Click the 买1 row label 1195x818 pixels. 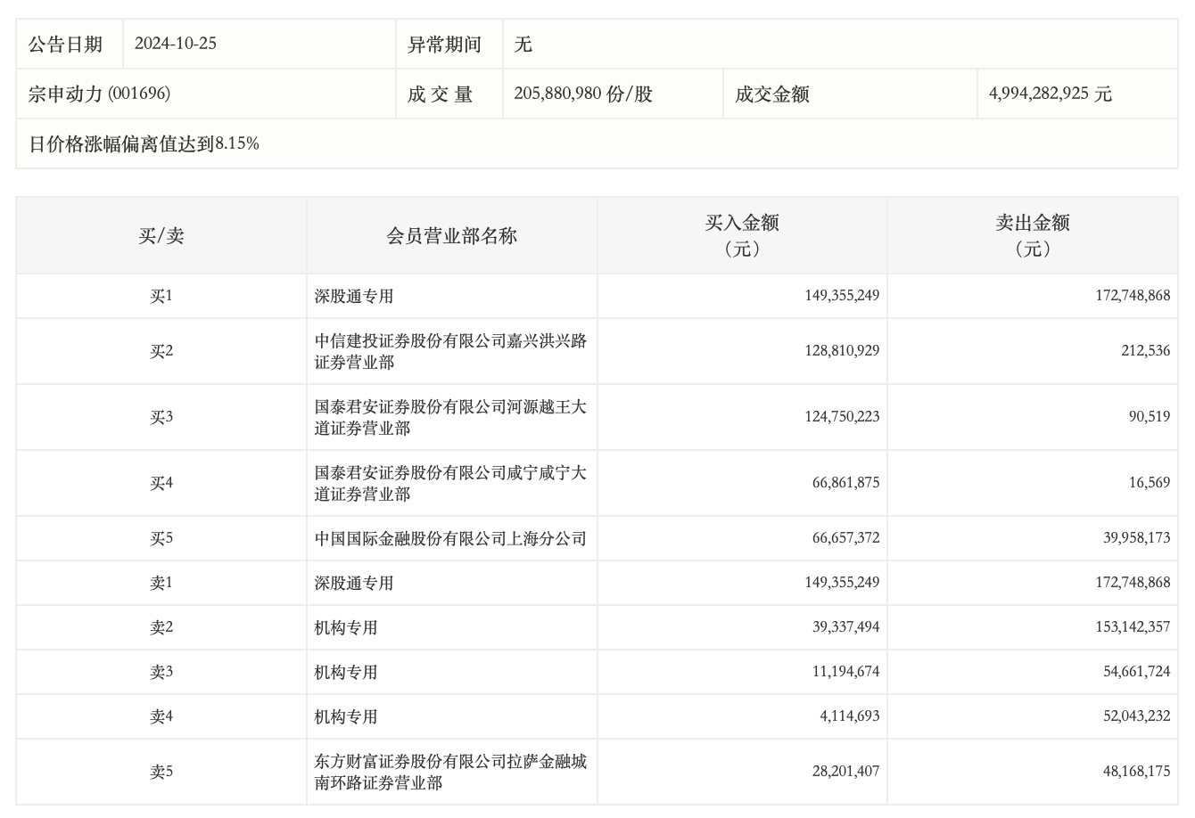(161, 296)
